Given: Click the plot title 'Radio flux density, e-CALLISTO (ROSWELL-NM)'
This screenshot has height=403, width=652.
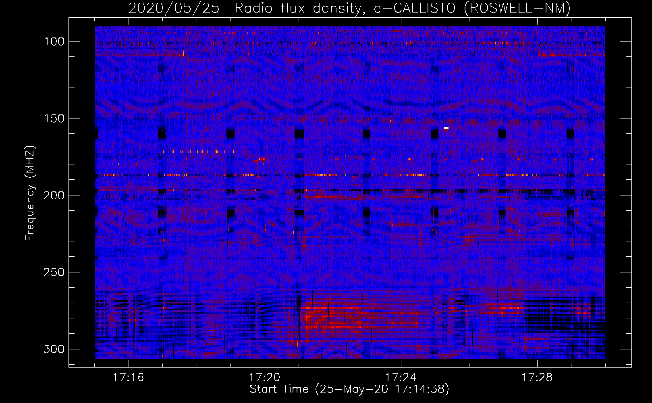Looking at the screenshot, I should [x=403, y=8].
